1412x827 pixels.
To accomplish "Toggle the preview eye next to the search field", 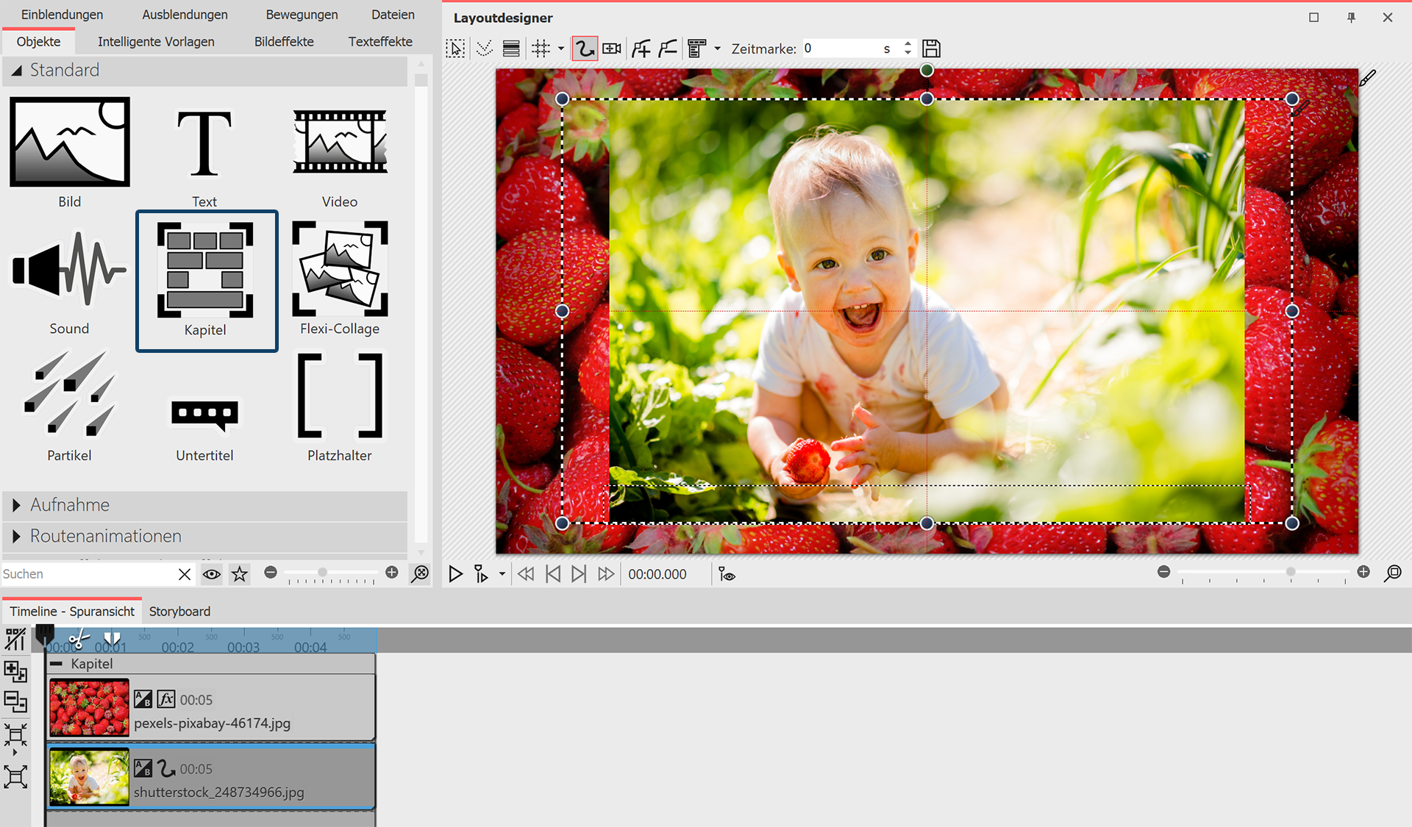I will tap(212, 574).
